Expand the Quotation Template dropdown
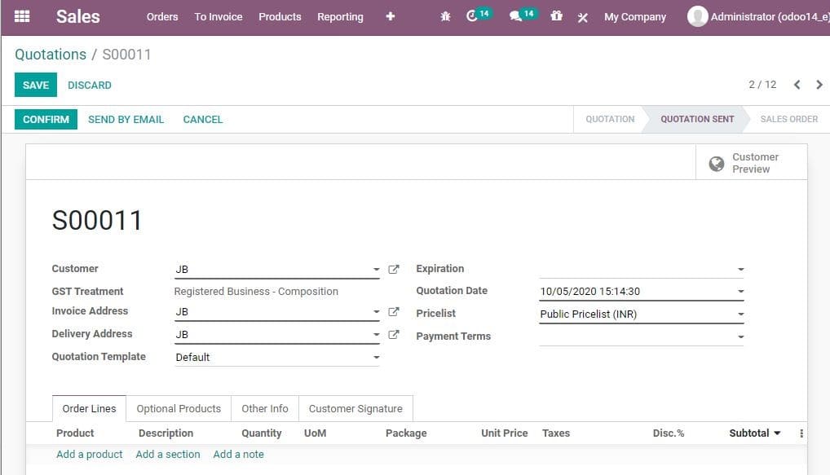The height and width of the screenshot is (475, 830). coord(376,357)
